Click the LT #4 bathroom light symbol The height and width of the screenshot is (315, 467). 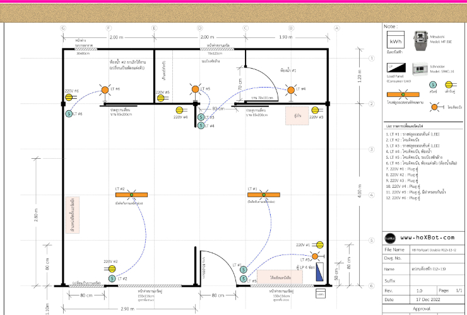(x=291, y=90)
